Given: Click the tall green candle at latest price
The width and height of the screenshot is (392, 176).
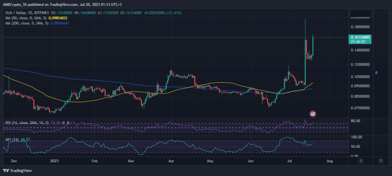Looking at the screenshot, I should pyautogui.click(x=313, y=46).
